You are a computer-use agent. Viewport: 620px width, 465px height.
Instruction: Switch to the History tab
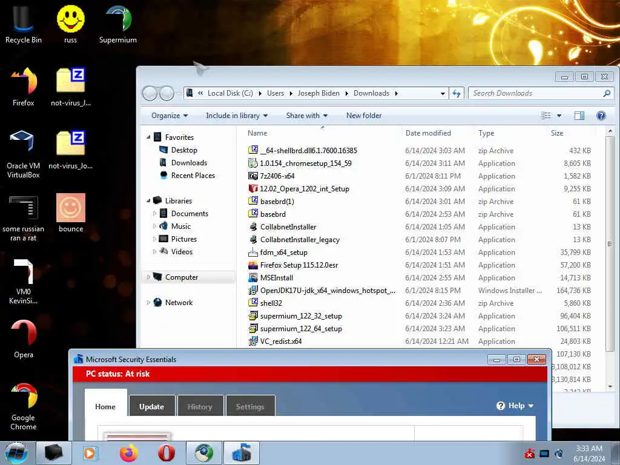click(x=200, y=406)
